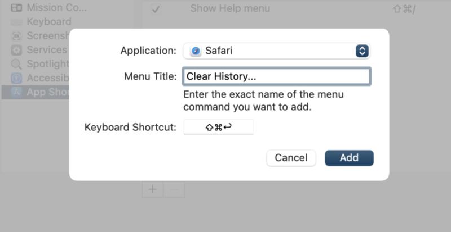The width and height of the screenshot is (451, 232).
Task: Click the minus button to remove shortcut
Action: coord(174,189)
